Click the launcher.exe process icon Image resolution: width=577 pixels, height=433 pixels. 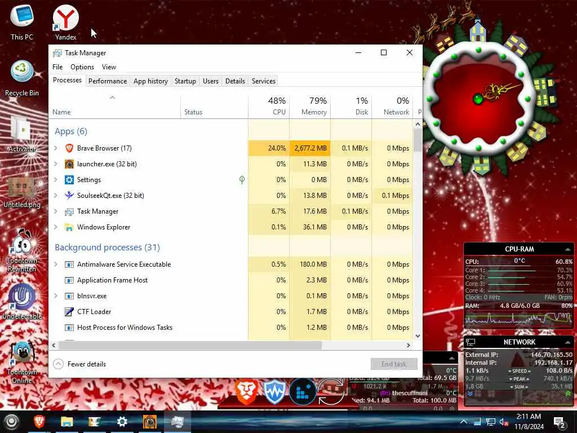click(69, 164)
